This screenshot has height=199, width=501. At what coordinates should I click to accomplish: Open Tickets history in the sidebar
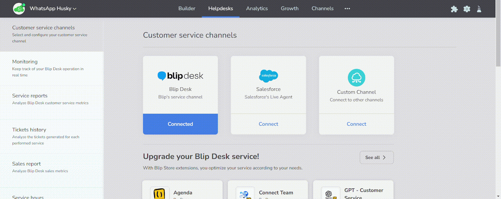tap(52, 137)
